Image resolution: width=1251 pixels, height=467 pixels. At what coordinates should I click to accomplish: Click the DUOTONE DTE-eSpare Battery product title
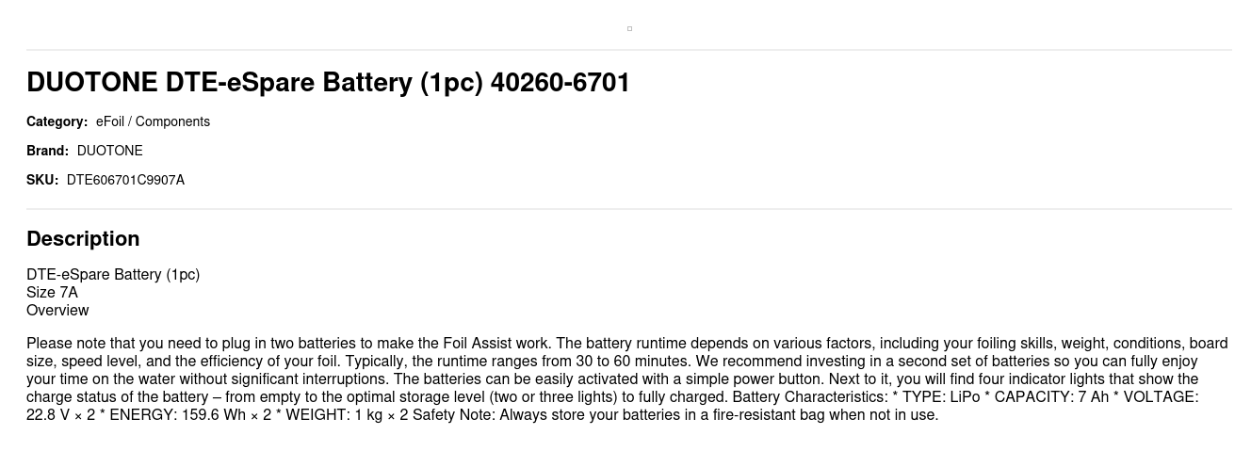point(328,83)
